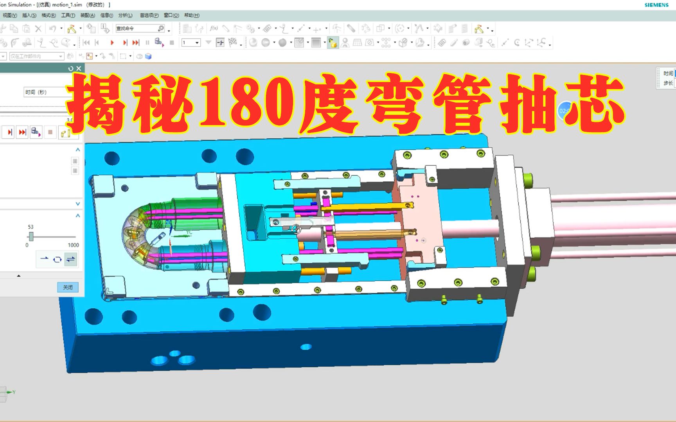Collapse the upper panel section via chevron
The width and height of the screenshot is (676, 422).
coord(77,150)
